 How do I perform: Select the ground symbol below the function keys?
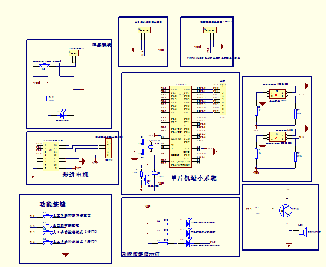[66, 254]
